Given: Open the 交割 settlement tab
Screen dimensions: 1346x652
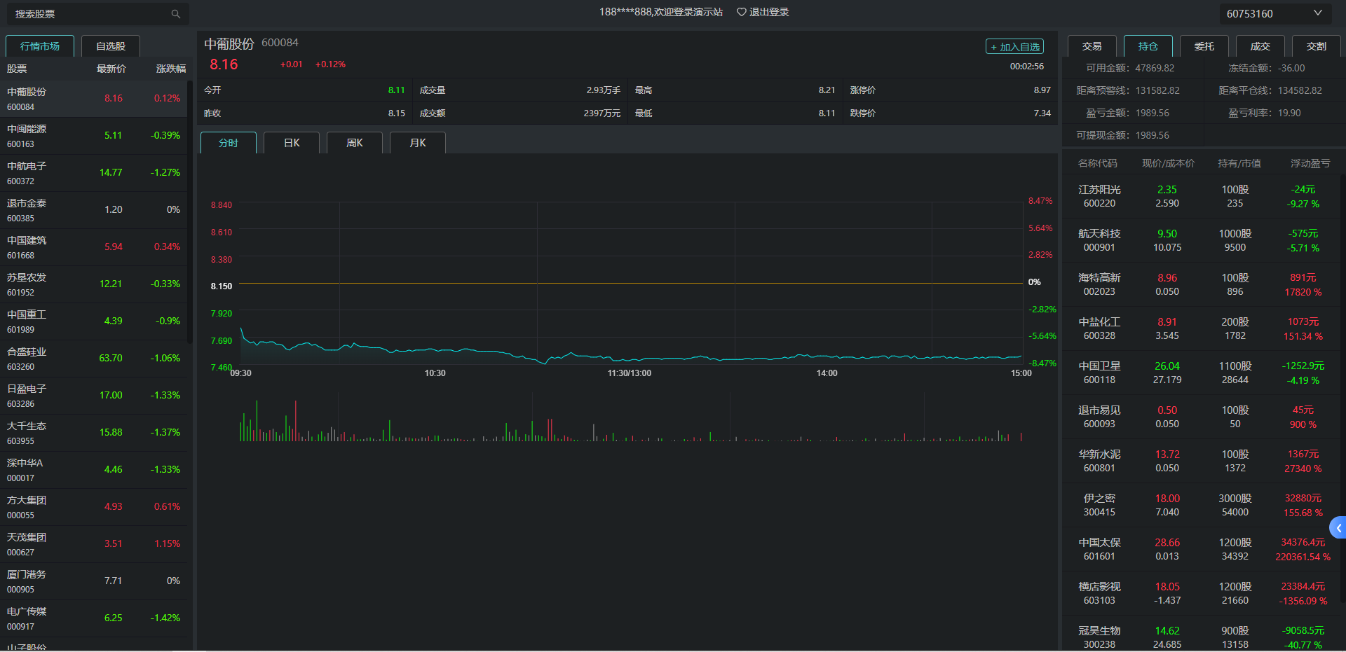Looking at the screenshot, I should (1316, 46).
